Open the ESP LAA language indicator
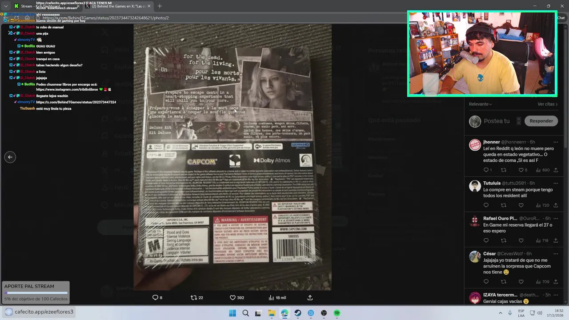 (x=521, y=313)
